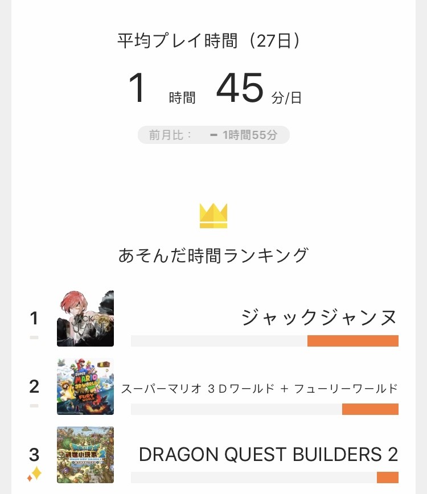The width and height of the screenshot is (427, 494).
Task: Tap the 前月比 comparison pill
Action: [213, 135]
